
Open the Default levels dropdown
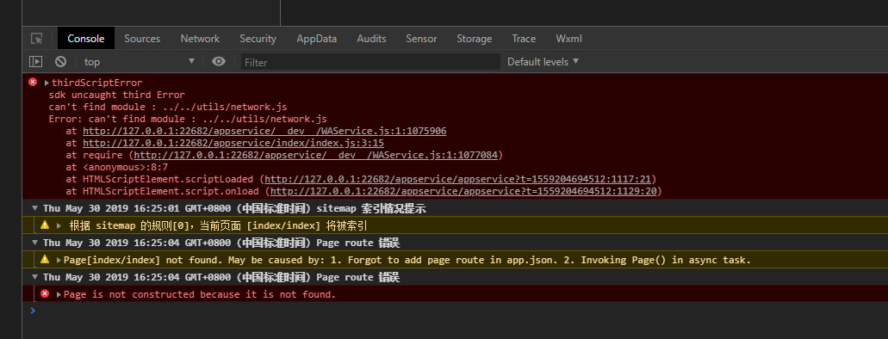pos(543,62)
